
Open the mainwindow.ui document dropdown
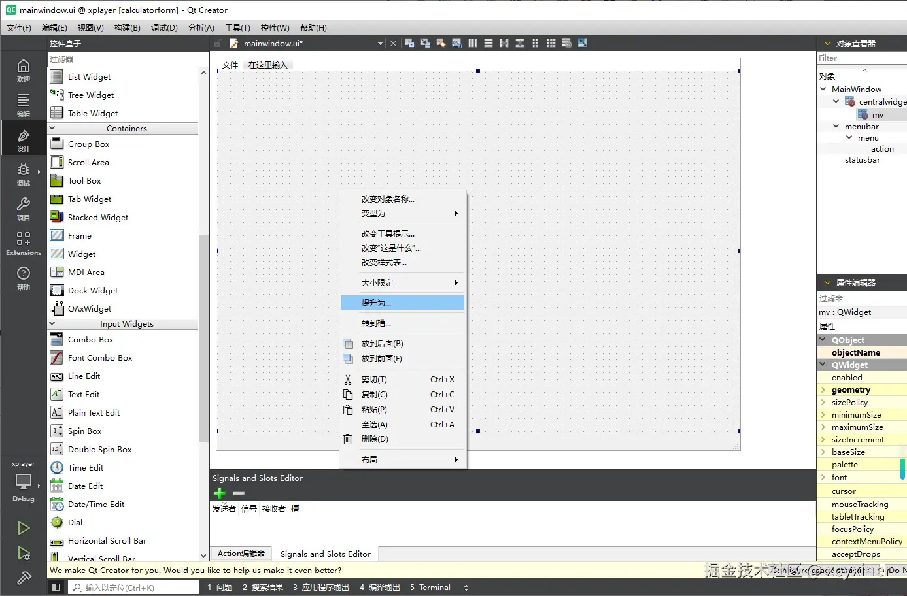[x=380, y=44]
